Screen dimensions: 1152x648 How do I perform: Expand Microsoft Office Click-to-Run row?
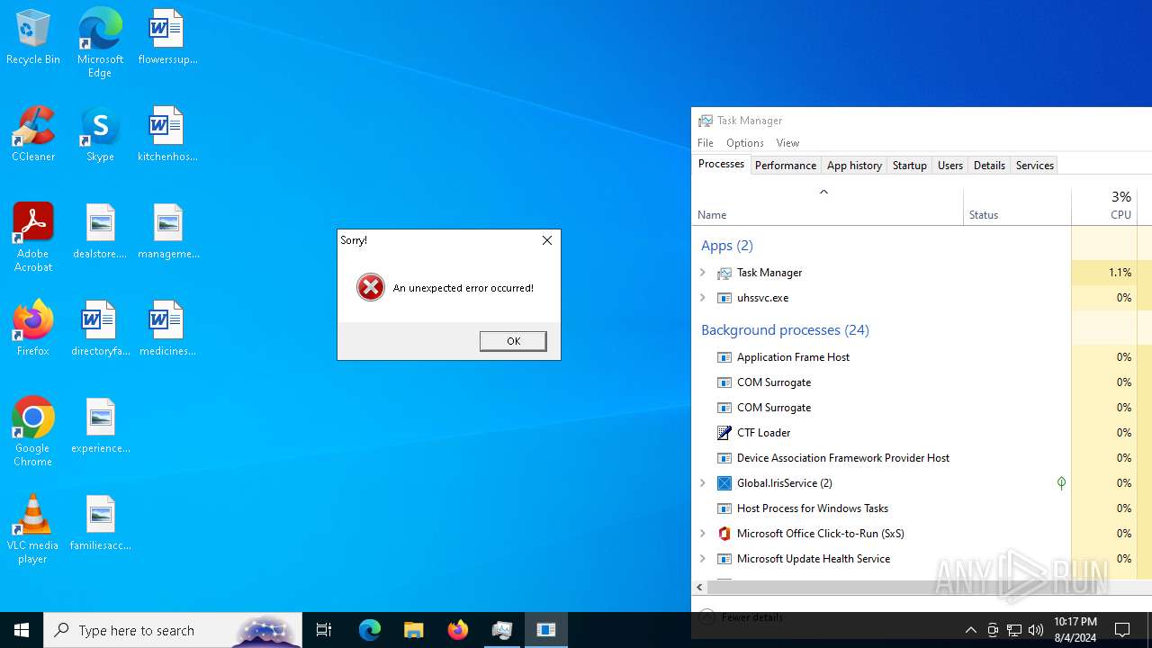click(703, 534)
